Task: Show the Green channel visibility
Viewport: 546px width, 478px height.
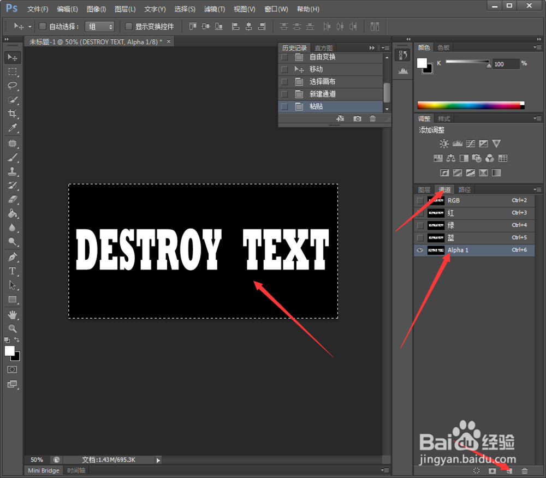Action: point(420,225)
